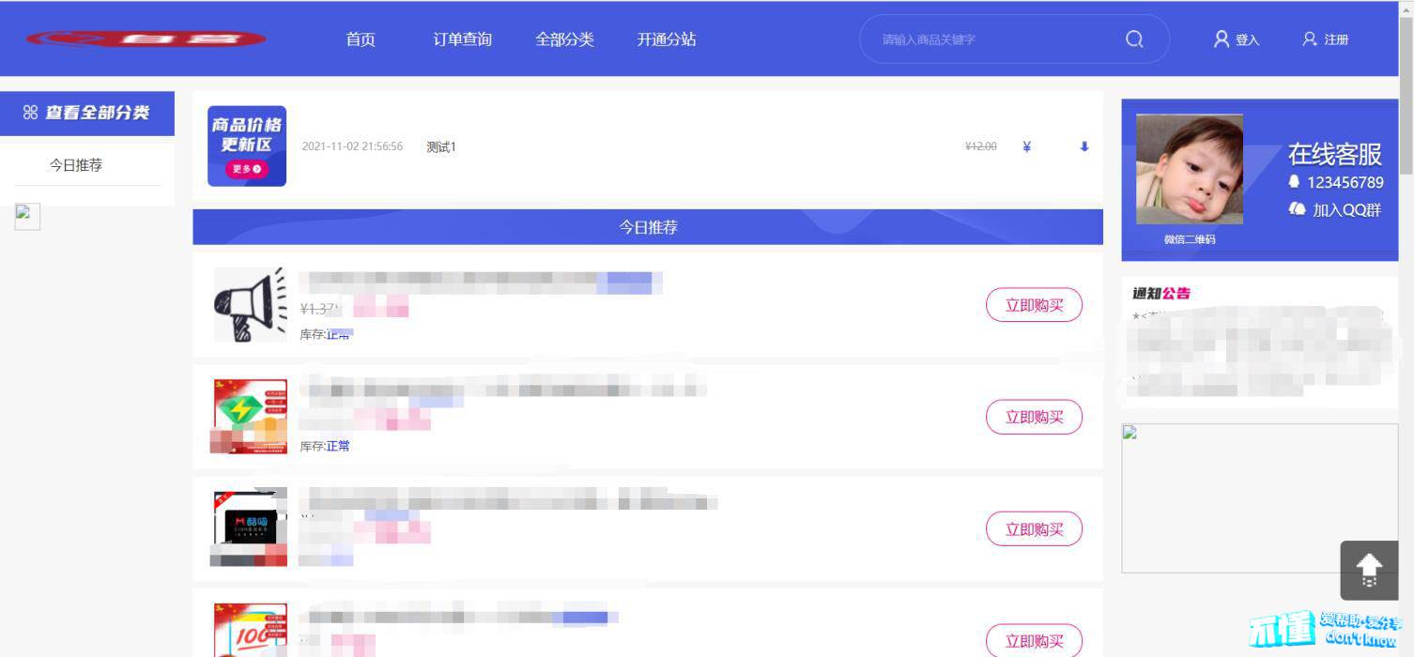Click the megaphone product icon
The height and width of the screenshot is (657, 1414).
tap(250, 304)
